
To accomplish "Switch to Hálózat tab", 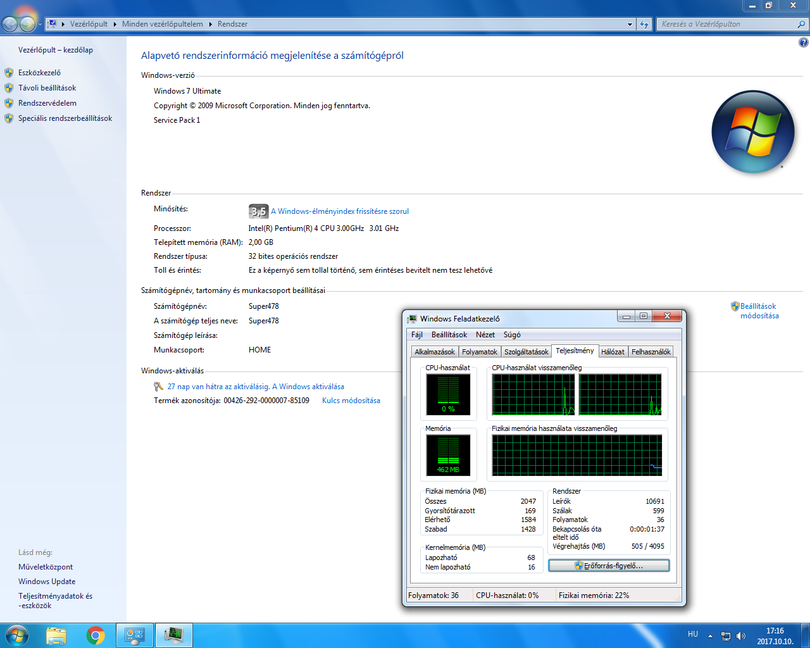I will [613, 352].
